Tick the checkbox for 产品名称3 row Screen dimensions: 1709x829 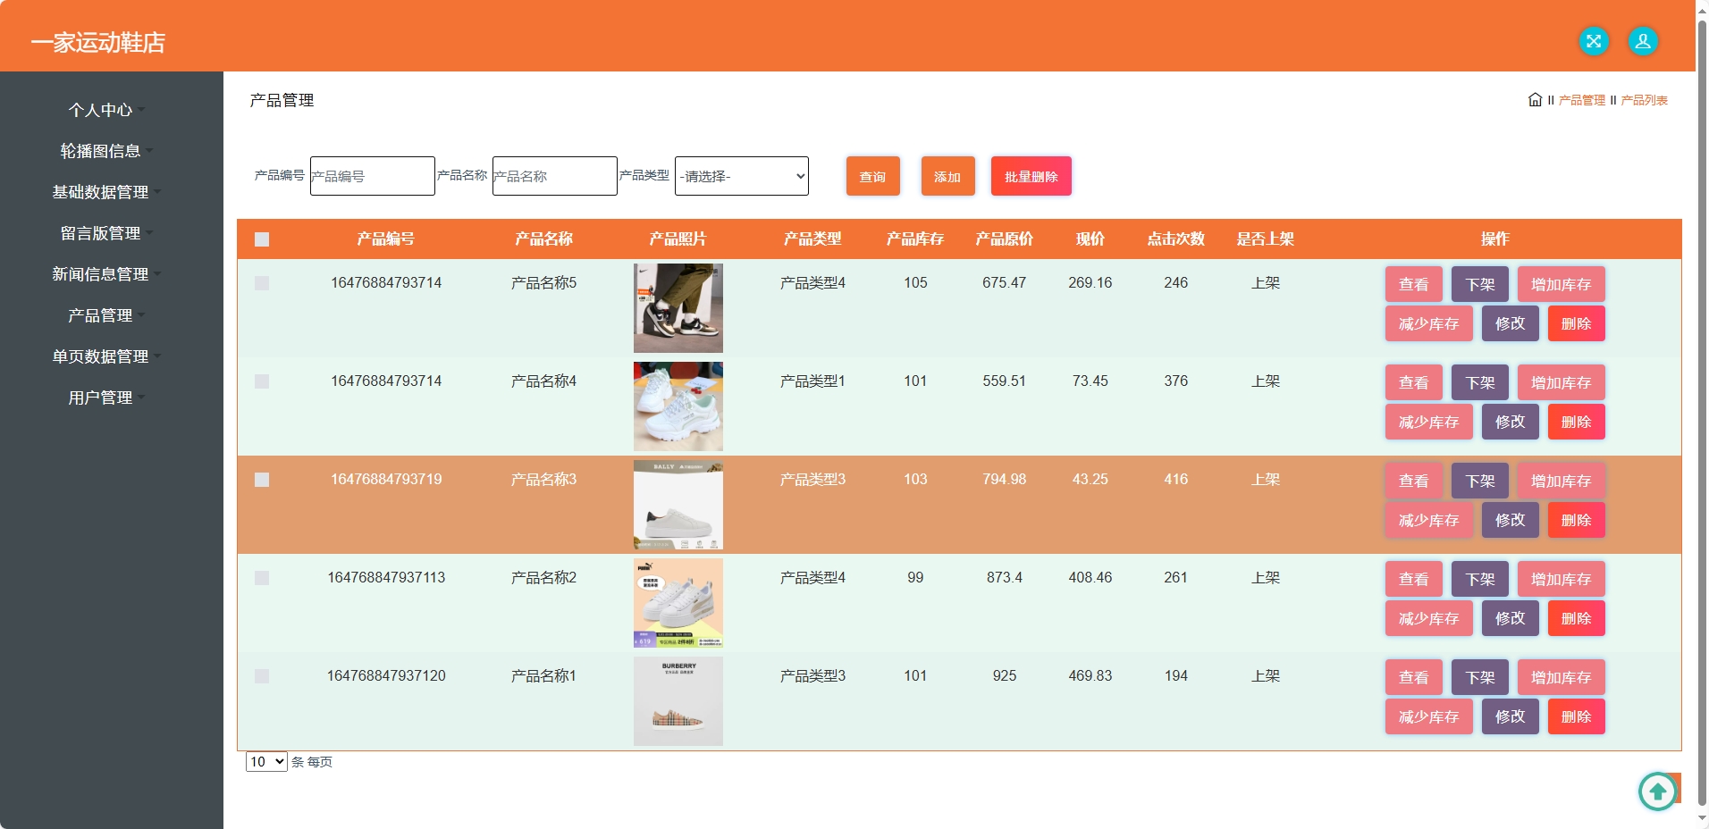(x=262, y=480)
